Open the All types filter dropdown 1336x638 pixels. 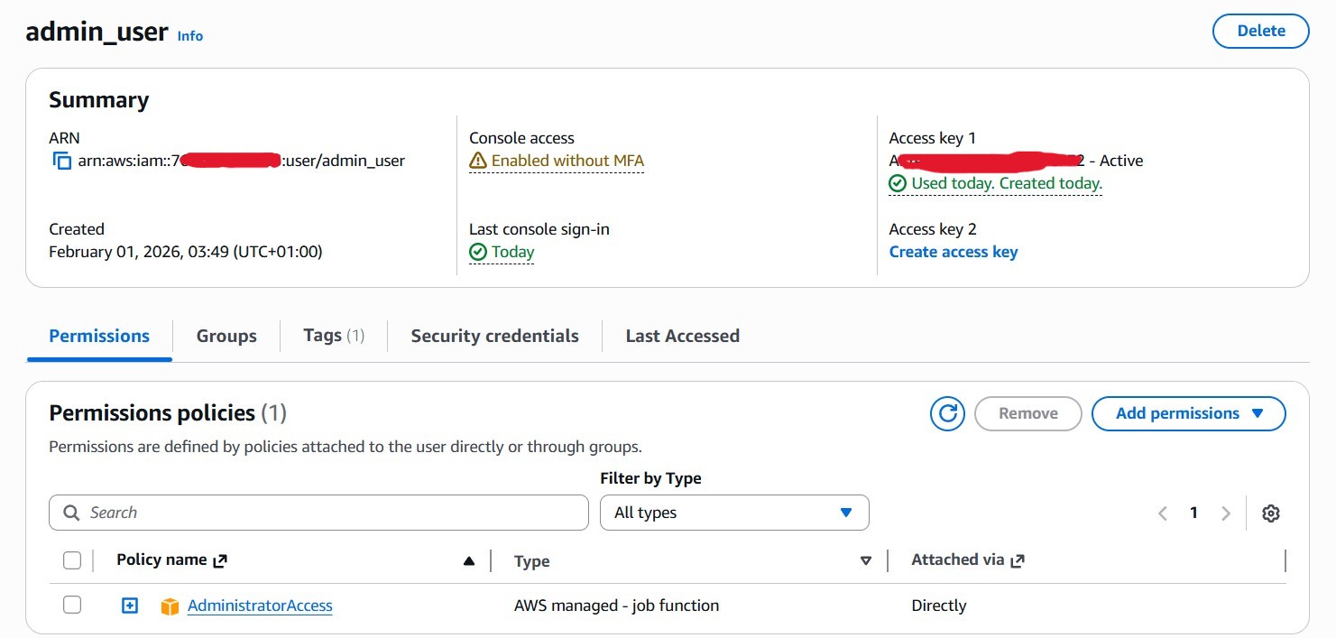(733, 513)
